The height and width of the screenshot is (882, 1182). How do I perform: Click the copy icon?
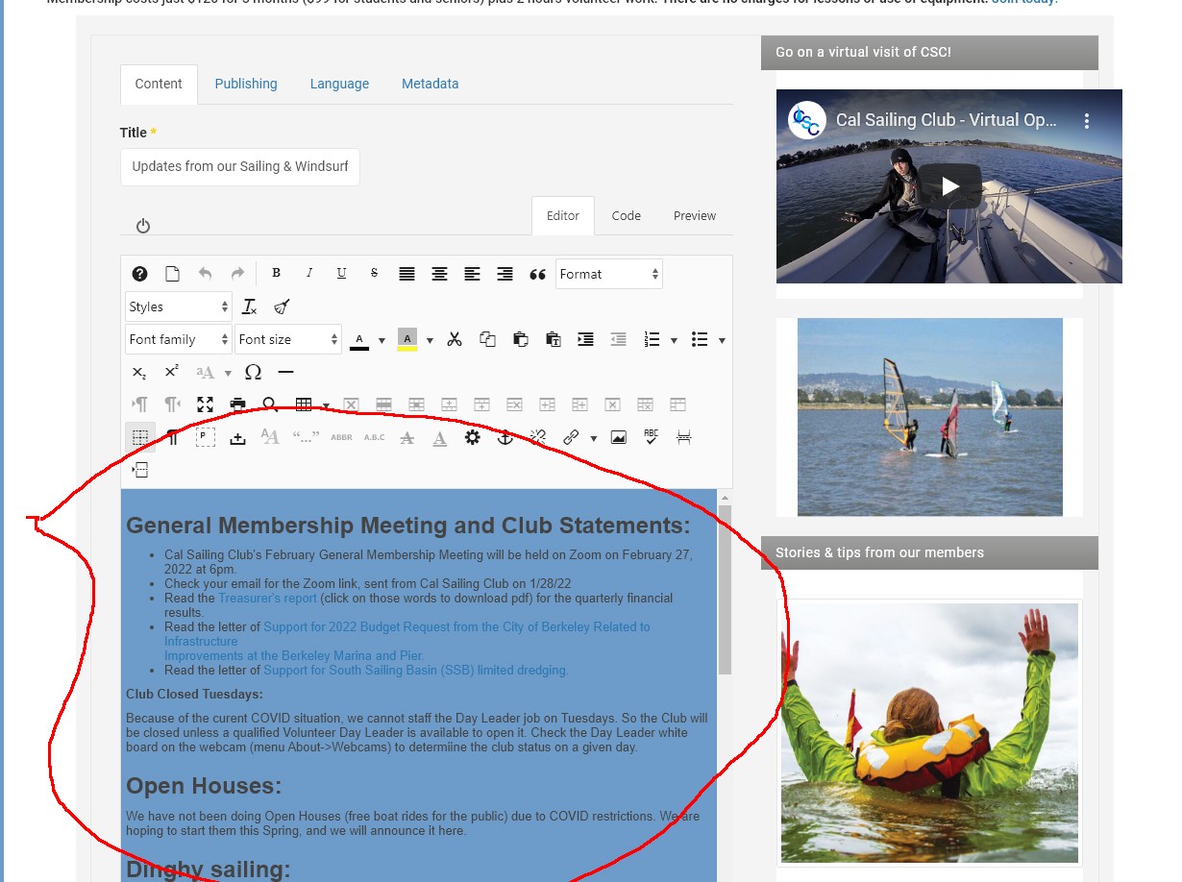(487, 339)
